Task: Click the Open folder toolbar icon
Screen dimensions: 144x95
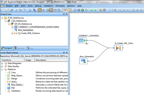Action: click(x=7, y=10)
